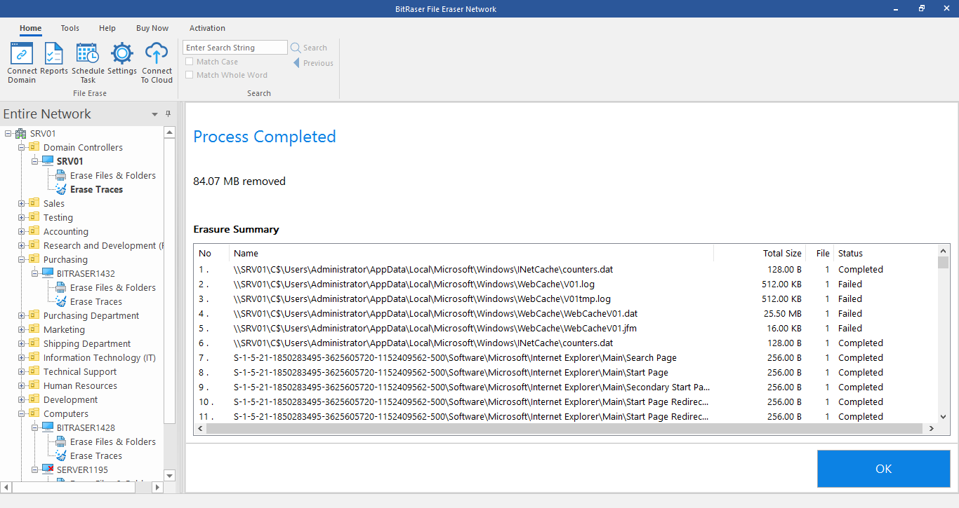Toggle Match Case checkbox
This screenshot has width=959, height=508.
pos(190,62)
